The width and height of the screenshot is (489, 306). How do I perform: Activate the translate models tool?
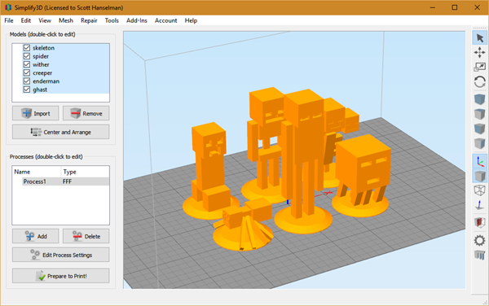click(x=480, y=52)
